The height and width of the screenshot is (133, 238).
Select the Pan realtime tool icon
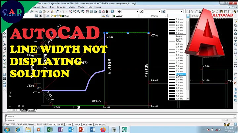(71, 11)
